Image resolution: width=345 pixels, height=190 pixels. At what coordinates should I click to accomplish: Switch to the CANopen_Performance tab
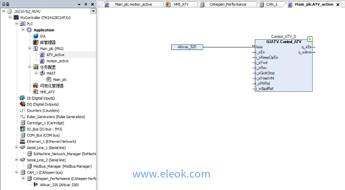tap(228, 4)
